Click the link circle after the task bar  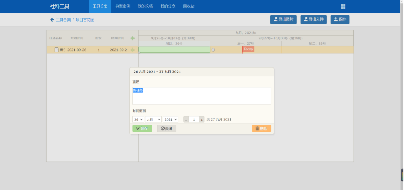214,50
